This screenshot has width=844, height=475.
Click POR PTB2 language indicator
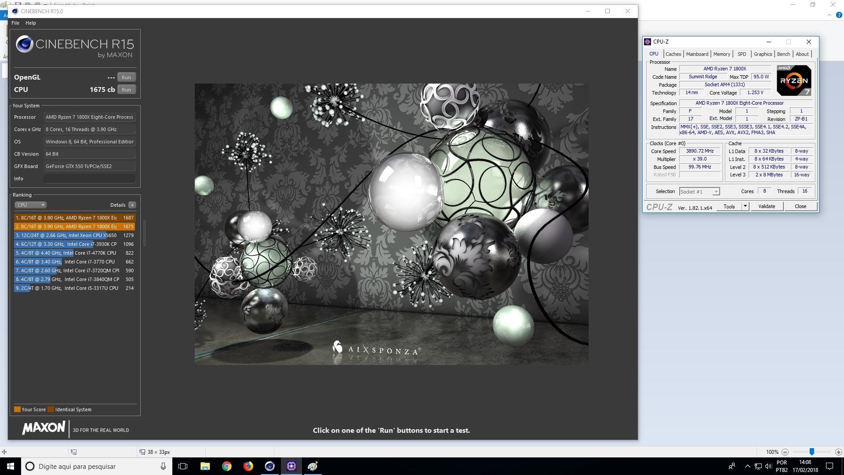point(782,466)
